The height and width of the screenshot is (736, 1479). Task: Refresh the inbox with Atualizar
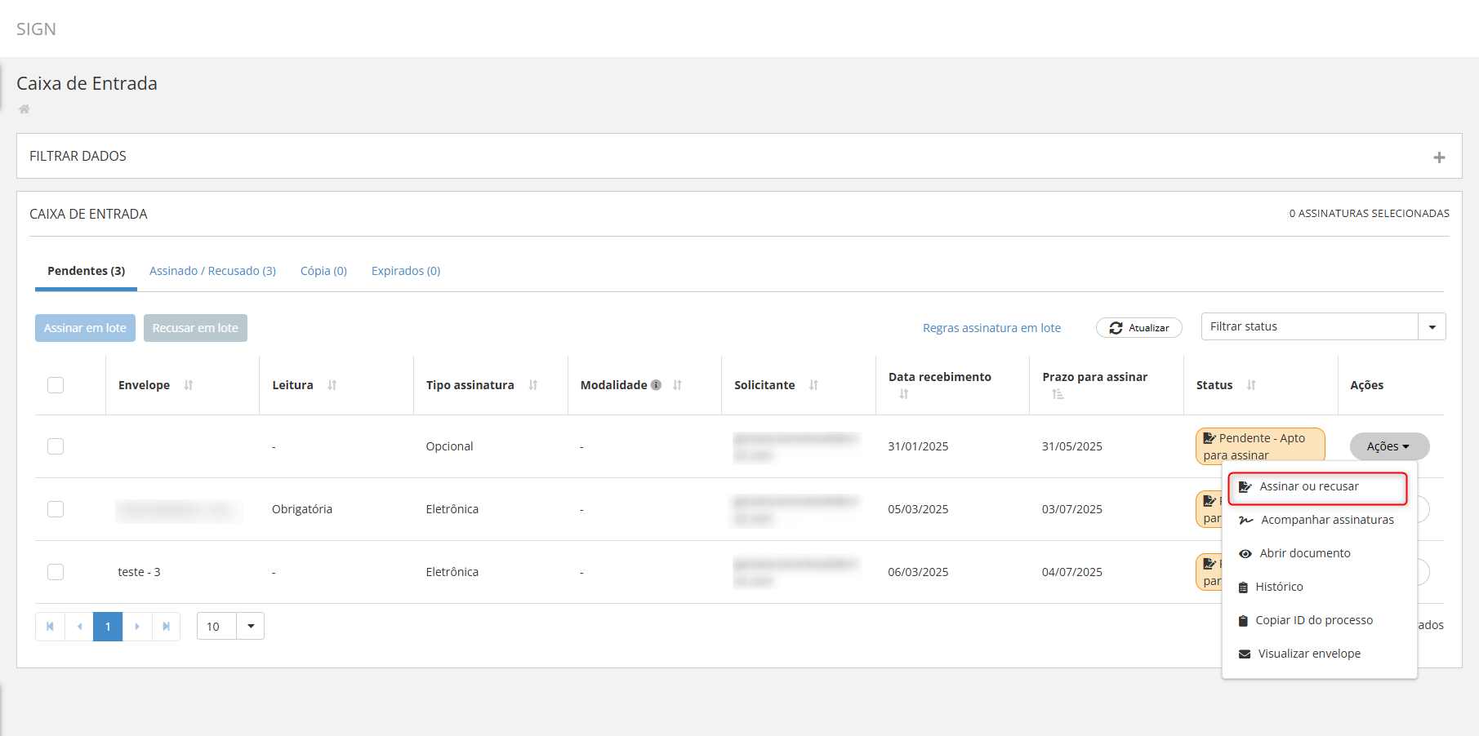(x=1139, y=328)
